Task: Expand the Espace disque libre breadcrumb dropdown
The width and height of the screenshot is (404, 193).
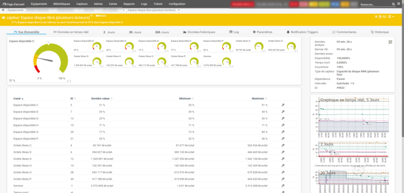Action: [179, 10]
